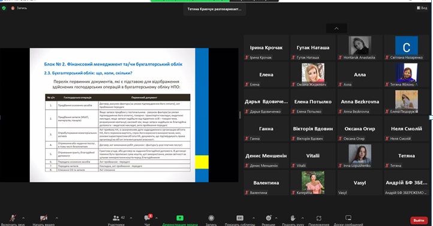This screenshot has width=433, height=226.
Task: Start camera with Начать видео icon
Action: coord(44,218)
